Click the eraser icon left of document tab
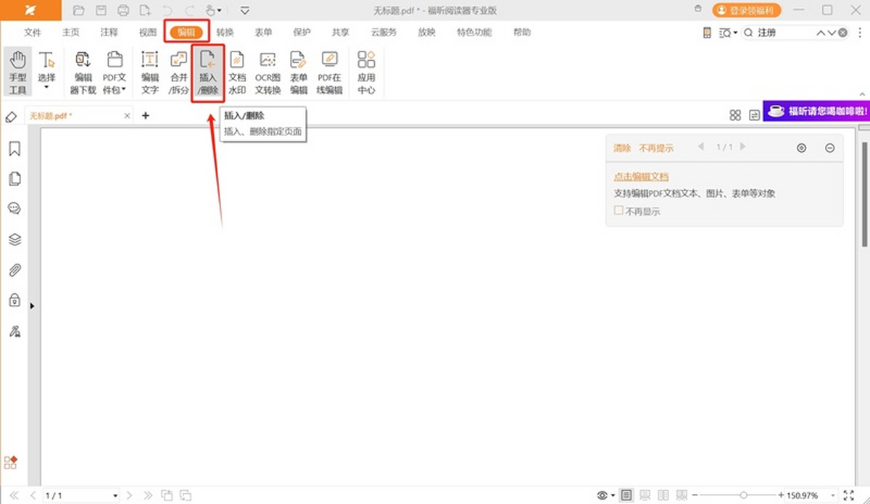Screen dimensions: 870x504 coord(11,117)
